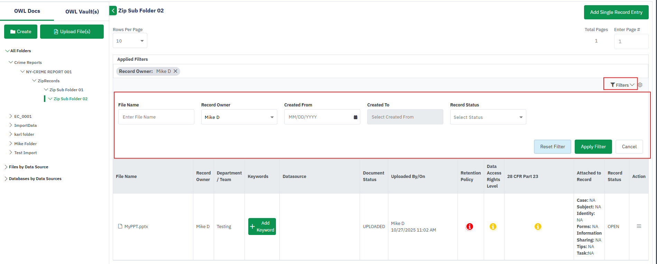Open the Record Owner dropdown
Viewport: 657px width, 264px height.
pyautogui.click(x=239, y=117)
